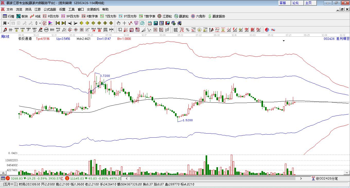
Task: Click the 沪 Shanghai index icon
Action: pos(8,178)
